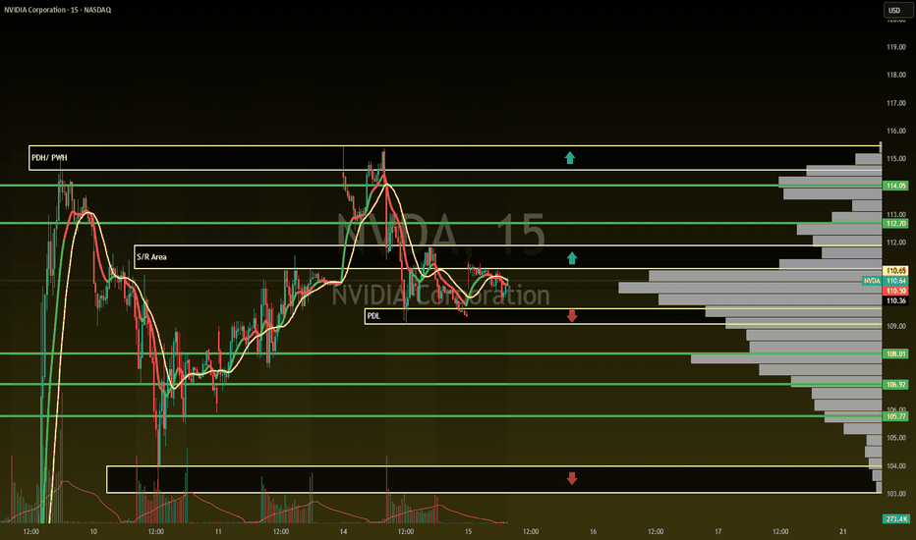The width and height of the screenshot is (916, 540).
Task: Click date 21 on the time axis
Action: pyautogui.click(x=843, y=532)
